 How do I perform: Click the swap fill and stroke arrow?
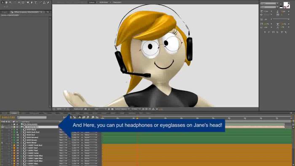click(289, 3)
